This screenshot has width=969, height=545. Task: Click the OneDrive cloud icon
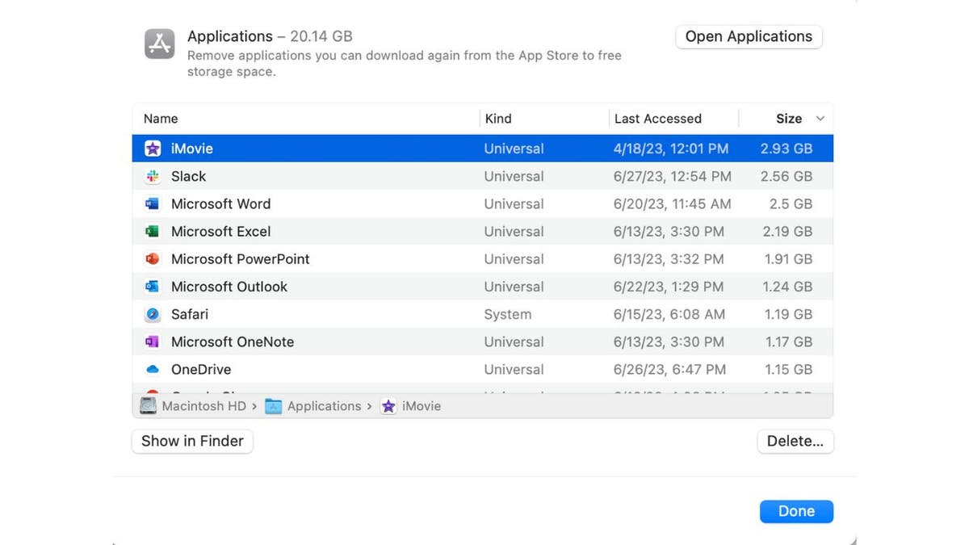pos(153,370)
